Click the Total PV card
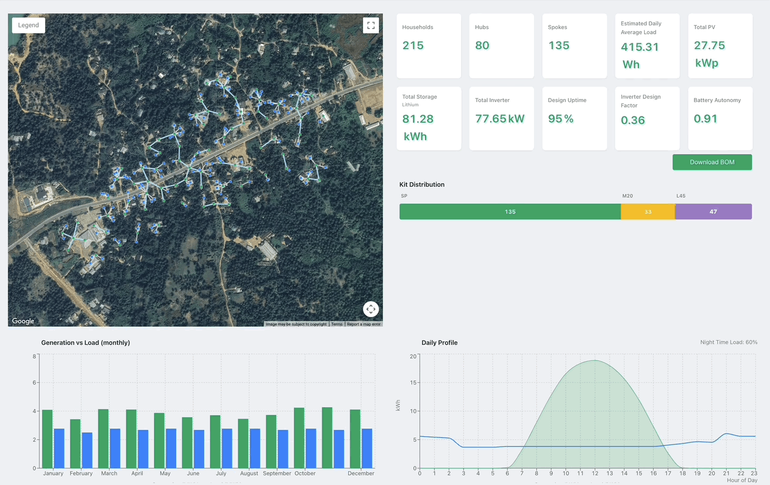The height and width of the screenshot is (485, 770). [720, 46]
